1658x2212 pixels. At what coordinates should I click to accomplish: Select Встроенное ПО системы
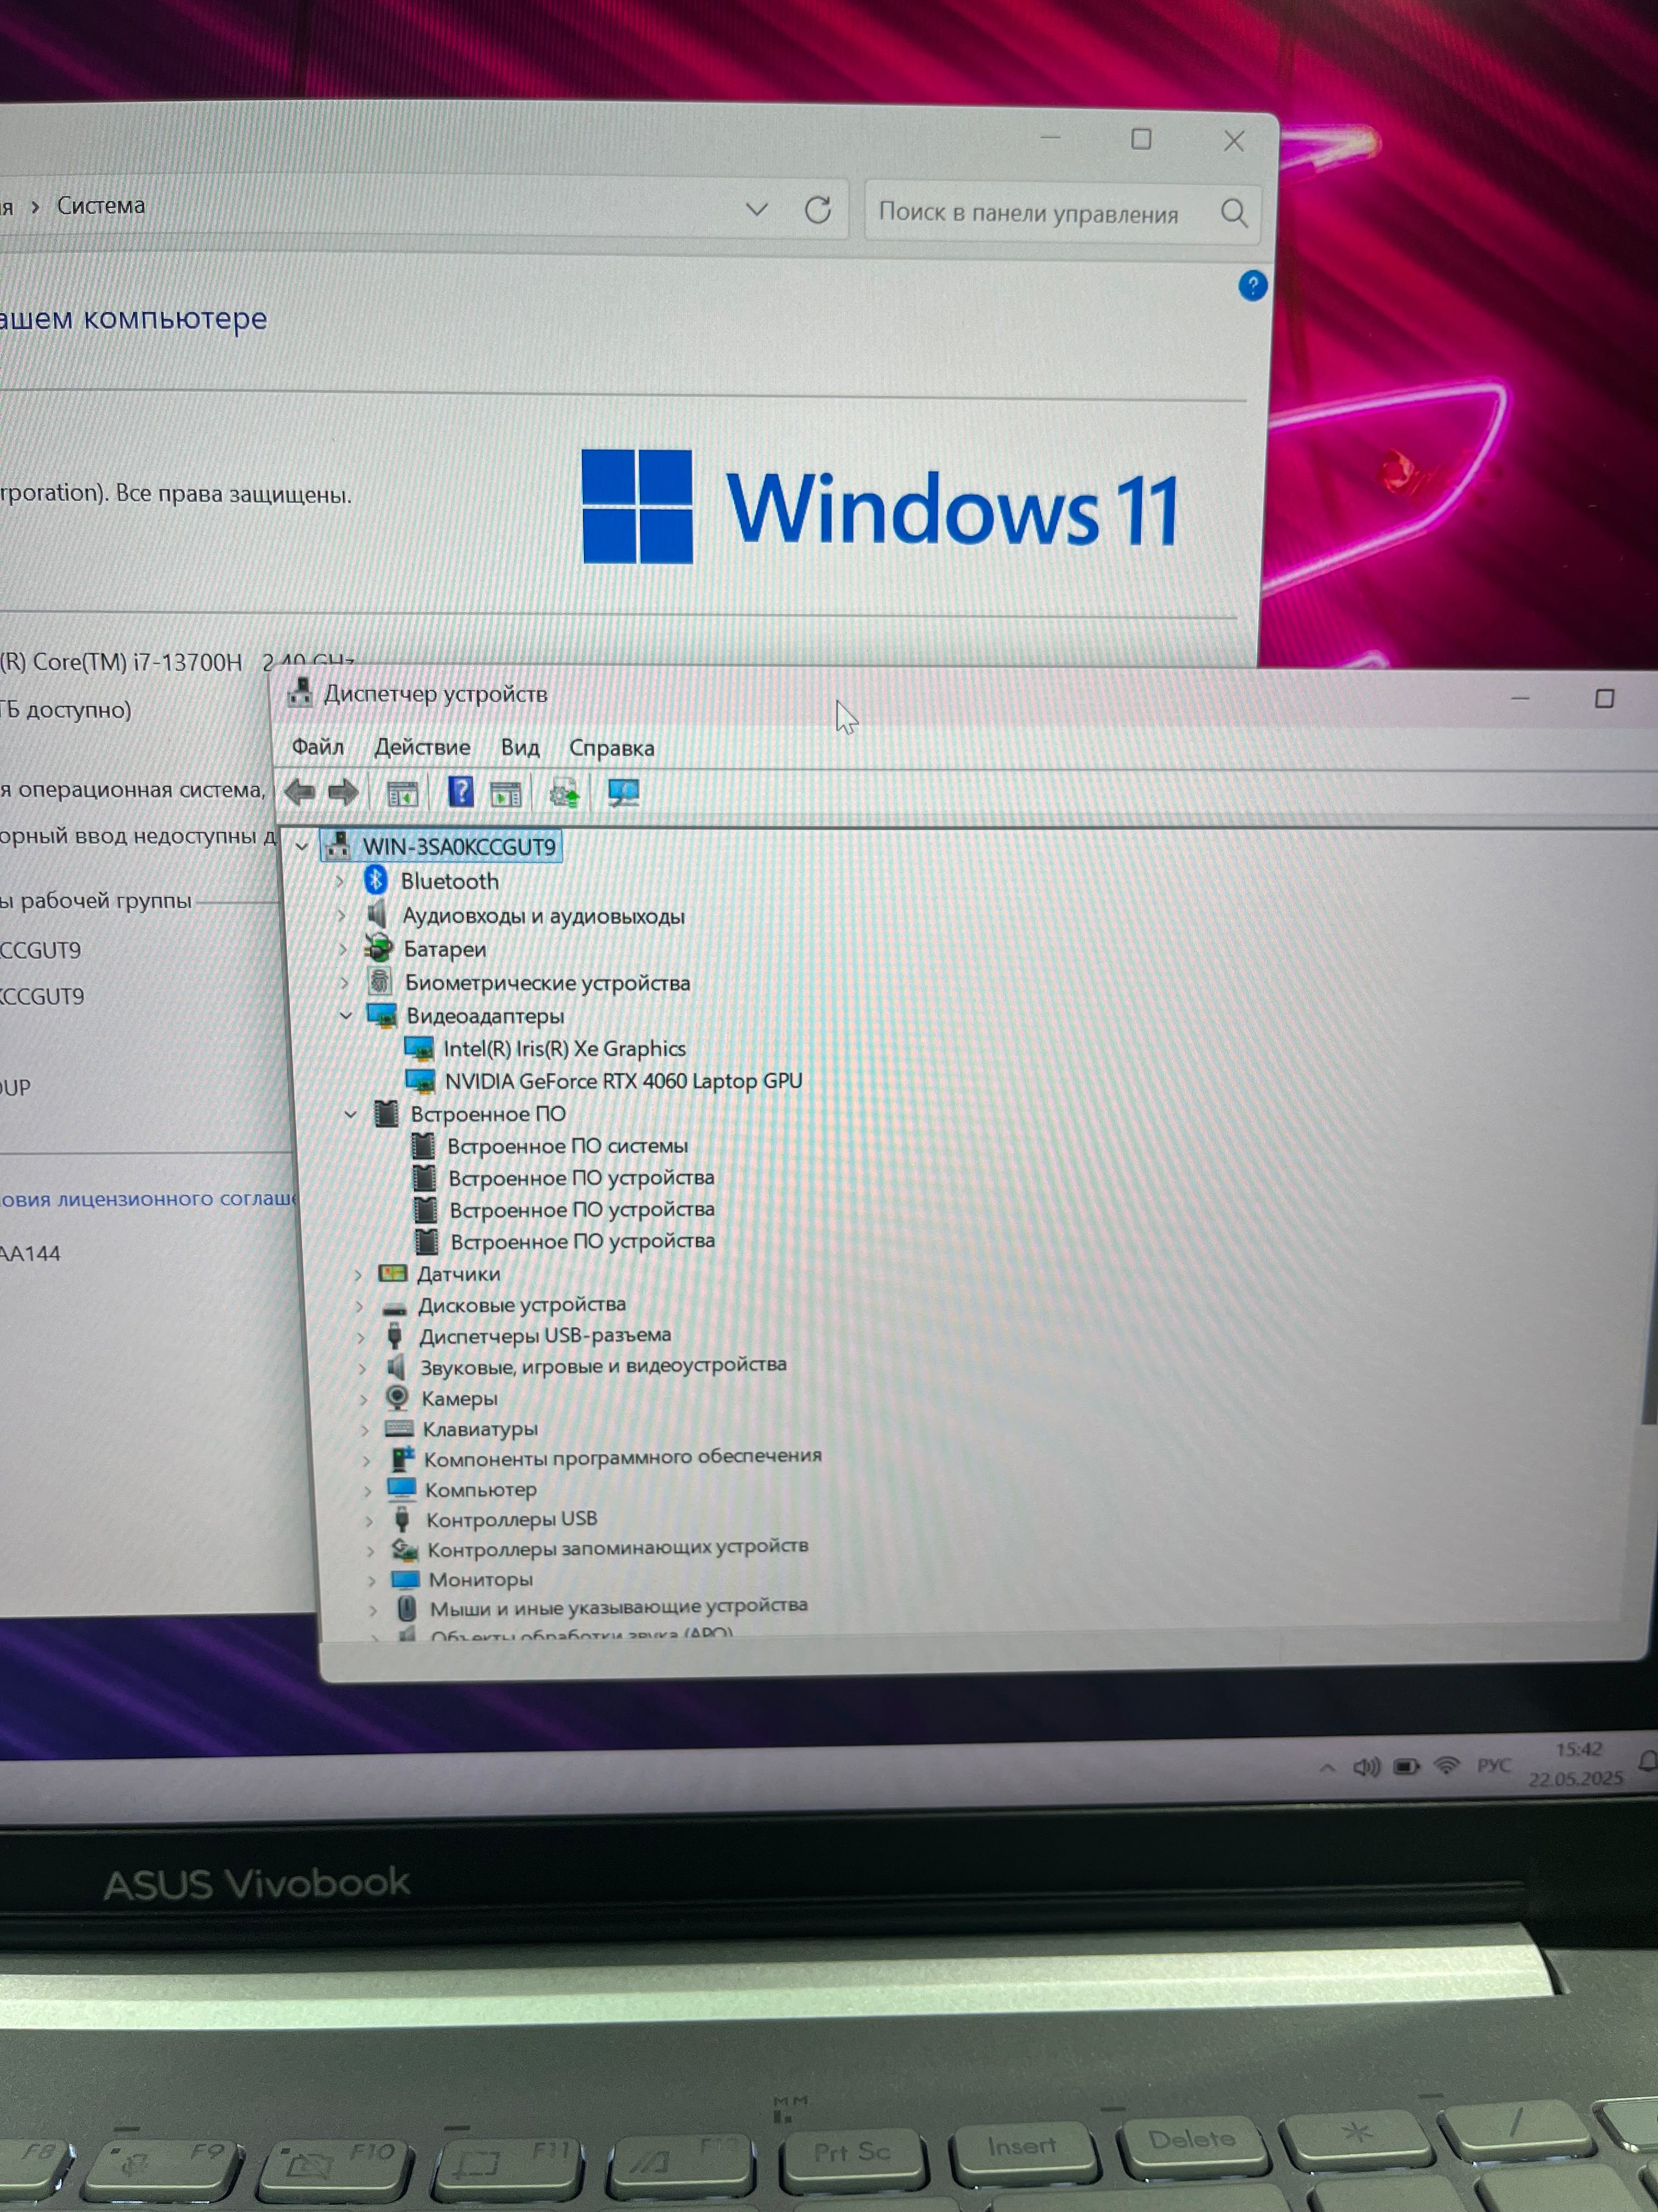pyautogui.click(x=567, y=1145)
